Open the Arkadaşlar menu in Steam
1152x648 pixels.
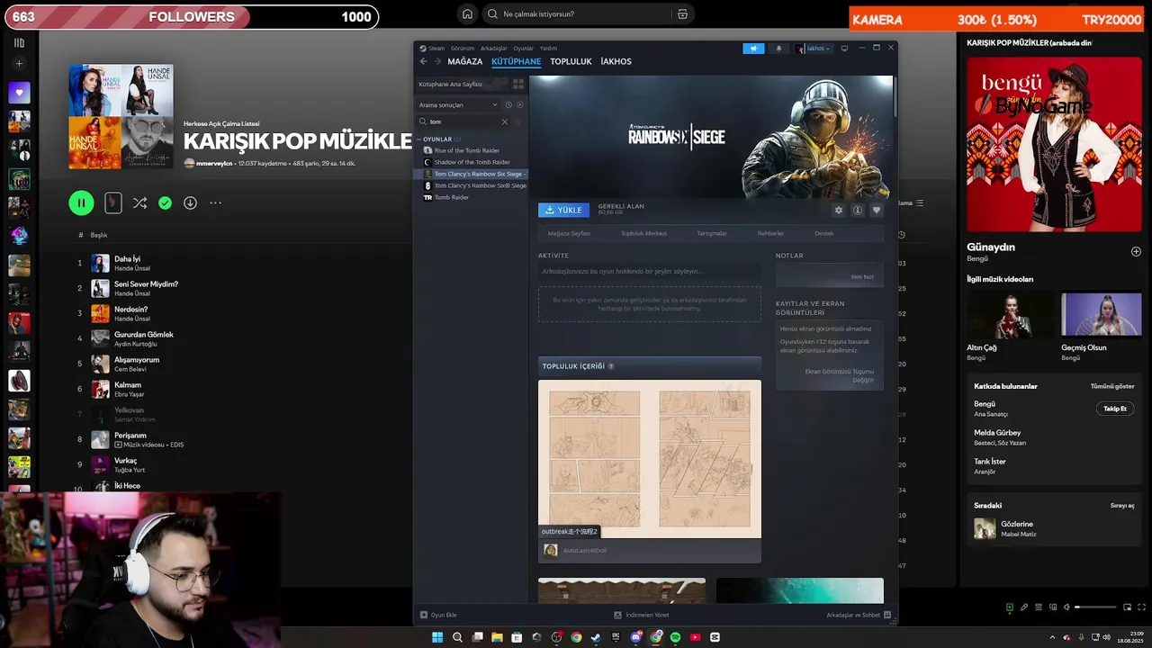493,49
